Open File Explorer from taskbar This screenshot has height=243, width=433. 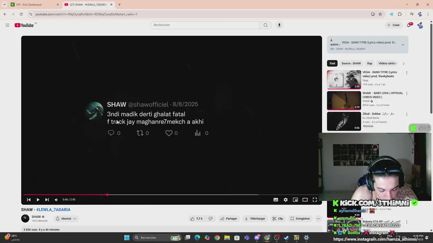(x=227, y=238)
